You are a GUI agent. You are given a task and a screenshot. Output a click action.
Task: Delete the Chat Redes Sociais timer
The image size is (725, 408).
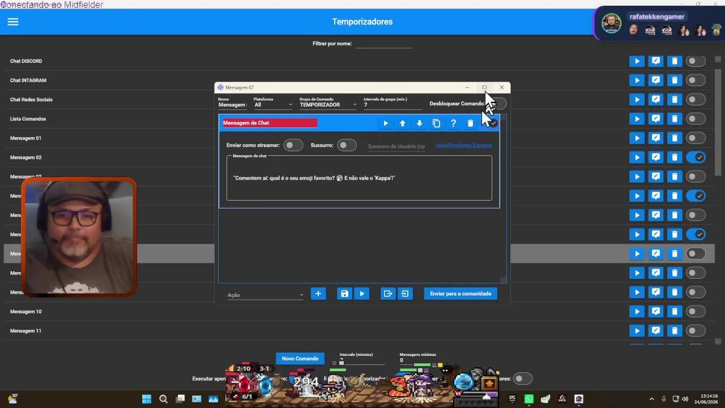[x=675, y=100]
